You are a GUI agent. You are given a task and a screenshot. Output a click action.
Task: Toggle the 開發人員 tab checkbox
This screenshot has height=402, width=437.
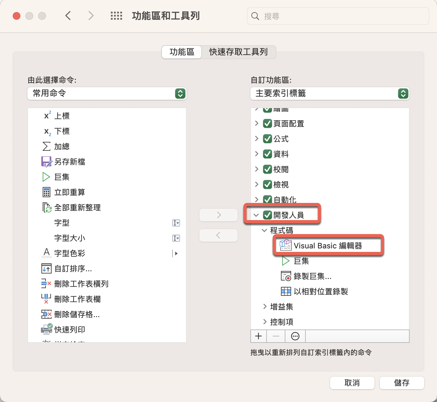[x=268, y=215]
